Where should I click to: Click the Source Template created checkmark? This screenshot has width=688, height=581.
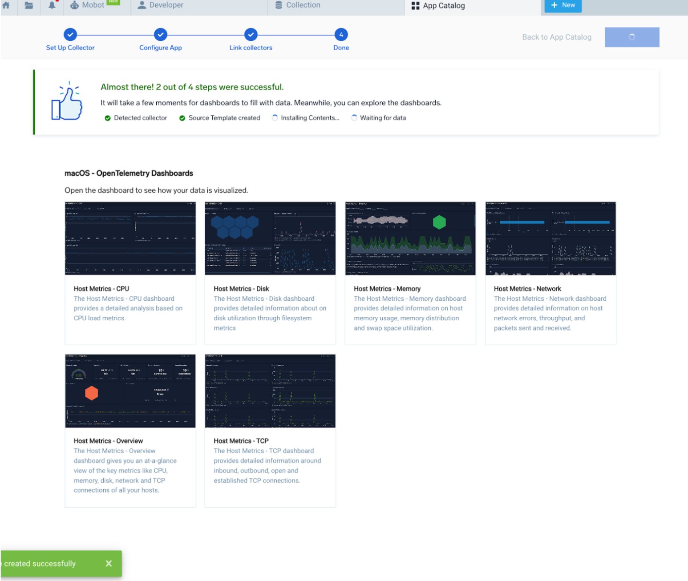point(182,118)
